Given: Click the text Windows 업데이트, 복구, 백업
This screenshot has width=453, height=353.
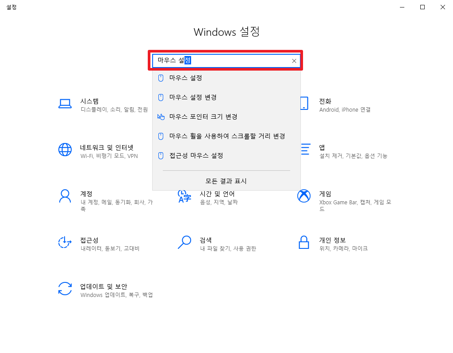Looking at the screenshot, I should (117, 295).
